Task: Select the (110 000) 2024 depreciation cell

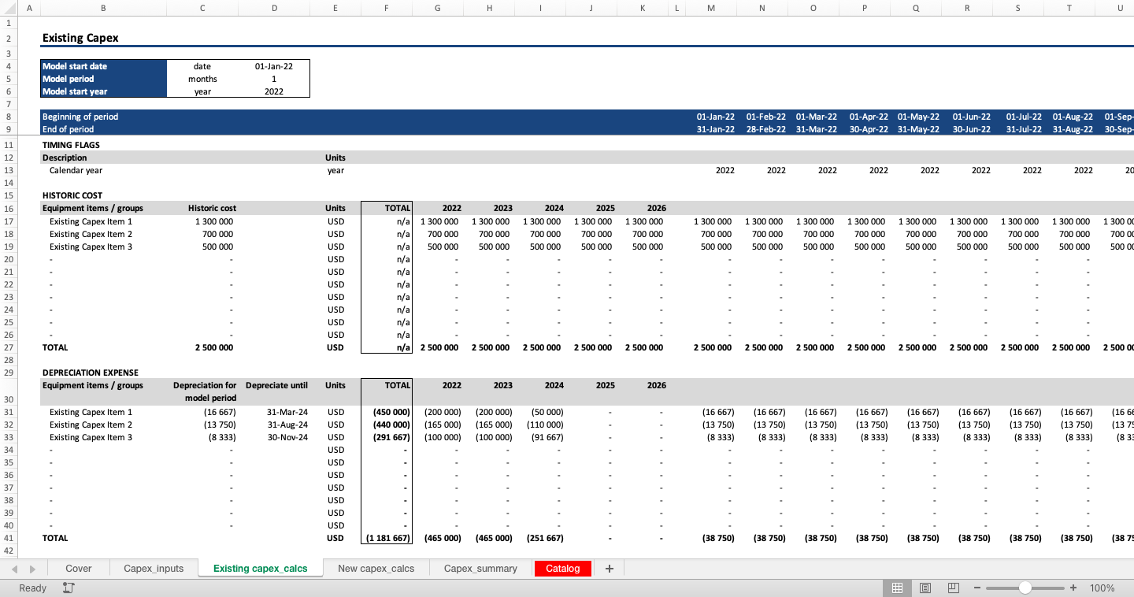Action: (540, 425)
